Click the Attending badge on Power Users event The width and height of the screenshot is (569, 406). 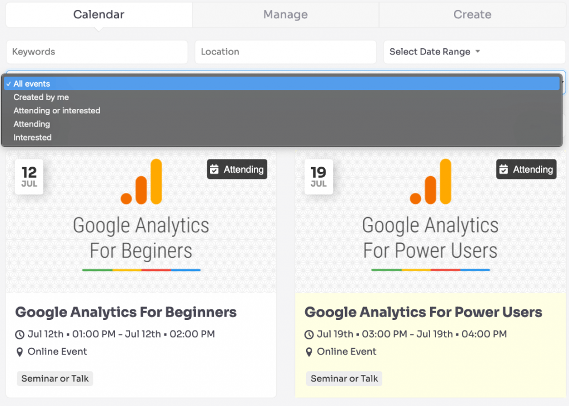point(526,169)
